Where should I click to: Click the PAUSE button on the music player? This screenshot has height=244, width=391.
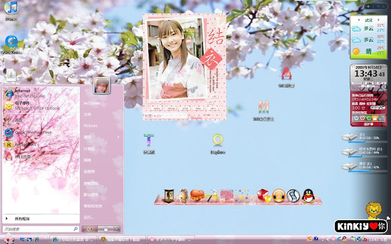click(x=171, y=109)
